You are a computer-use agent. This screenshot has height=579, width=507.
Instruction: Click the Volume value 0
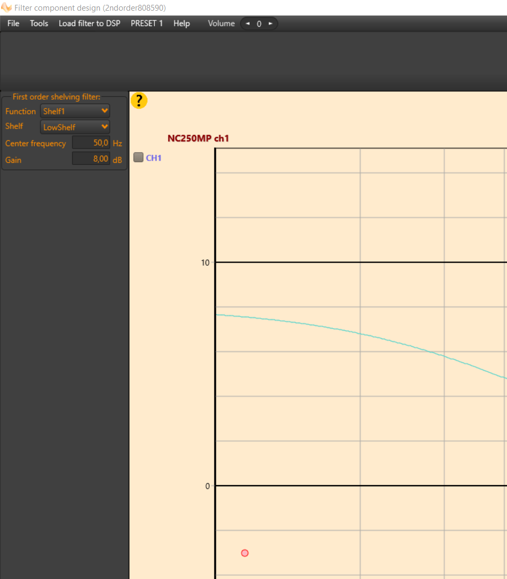[x=259, y=23]
